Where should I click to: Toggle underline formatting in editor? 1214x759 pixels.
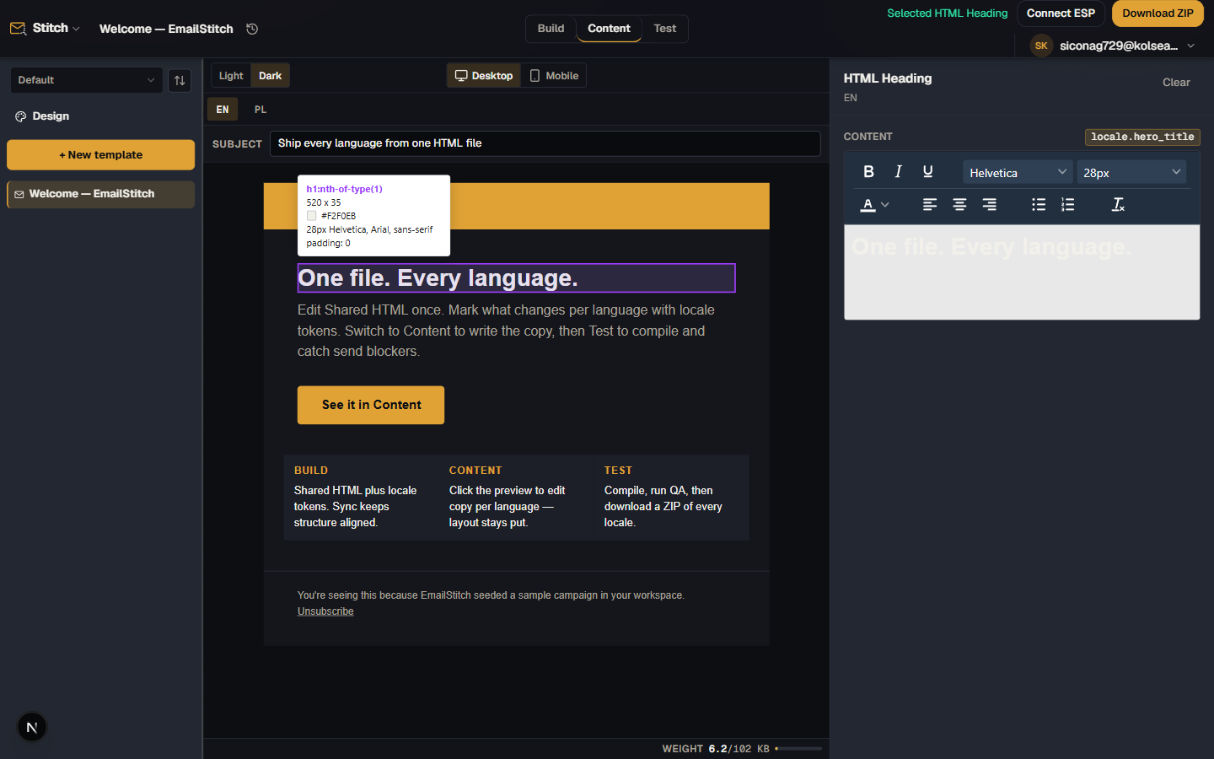click(928, 171)
